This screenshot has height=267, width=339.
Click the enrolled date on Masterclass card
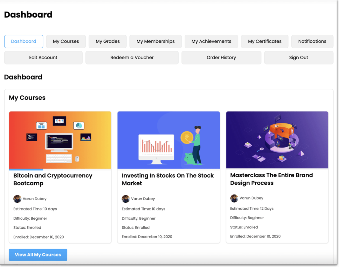tap(255, 236)
